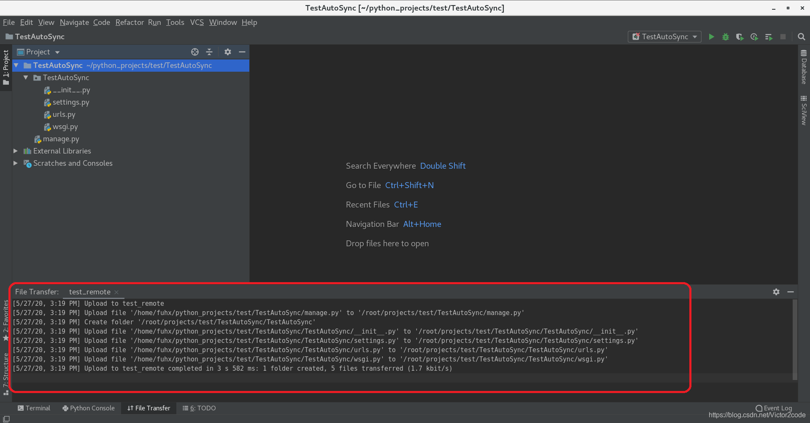Screen dimensions: 810x423
Task: Click 'Ctrl+E' Recent Files hint
Action: click(406, 205)
